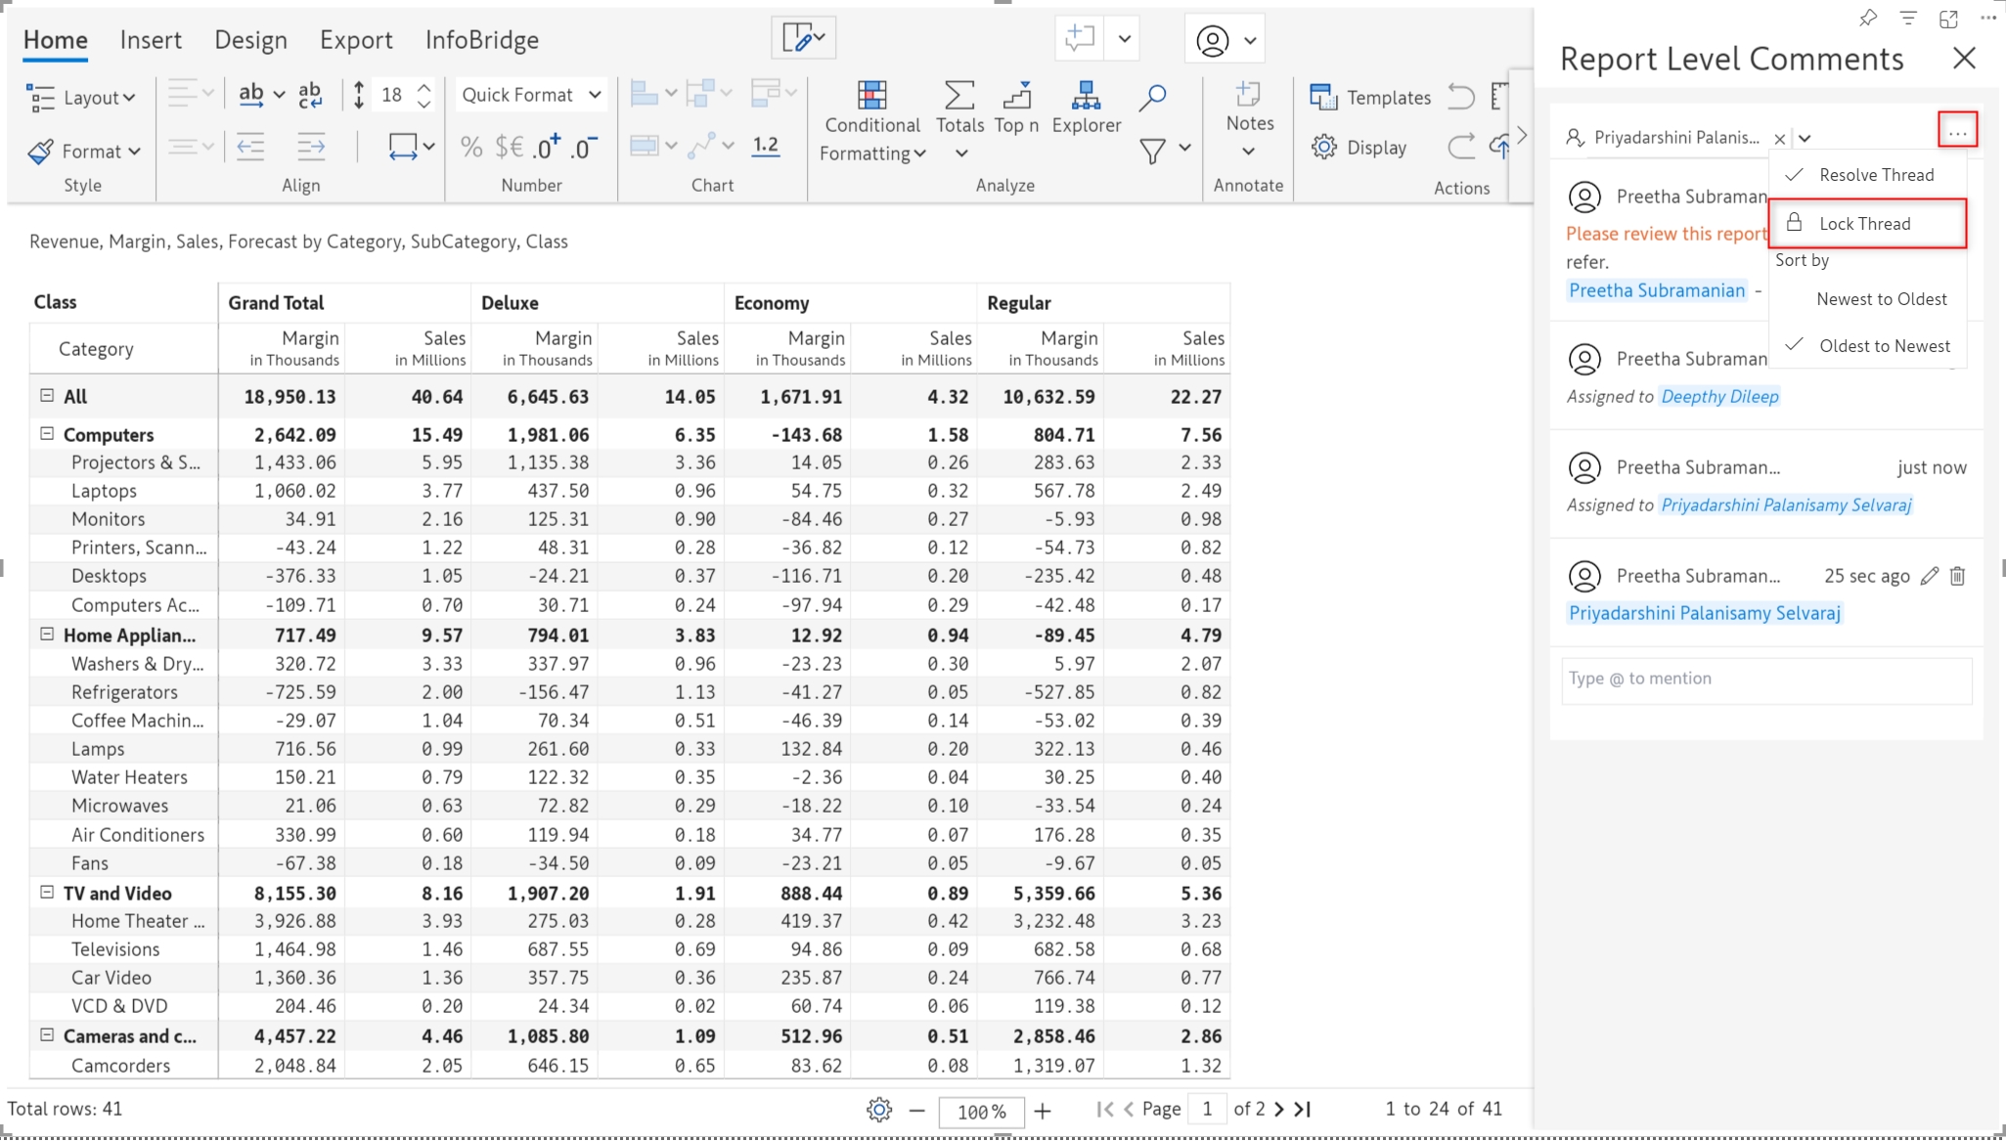Switch to the InfoBridge tab

click(481, 40)
